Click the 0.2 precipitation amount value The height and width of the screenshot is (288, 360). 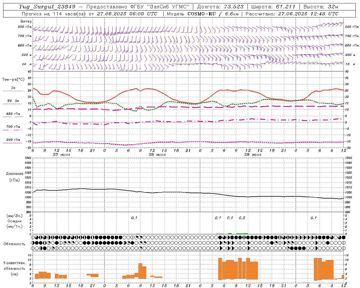242,218
